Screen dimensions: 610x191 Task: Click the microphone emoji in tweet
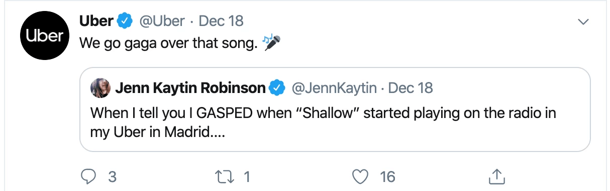[x=272, y=42]
